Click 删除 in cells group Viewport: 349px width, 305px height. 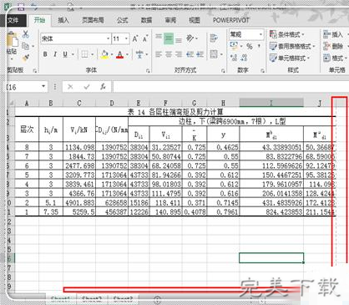[333, 46]
